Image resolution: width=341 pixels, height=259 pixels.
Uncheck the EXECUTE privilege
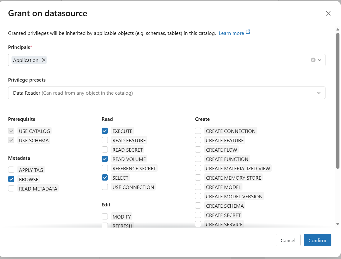pos(105,131)
